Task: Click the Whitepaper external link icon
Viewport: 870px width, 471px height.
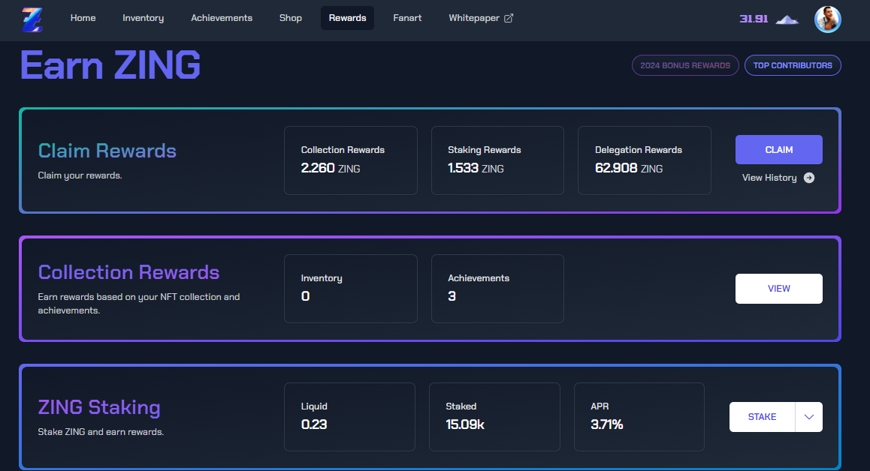Action: 508,18
